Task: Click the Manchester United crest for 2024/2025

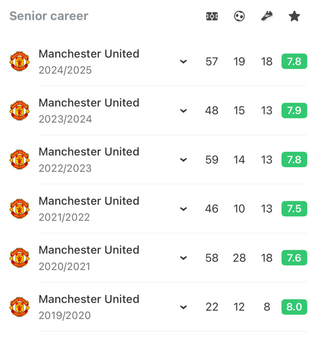Action: point(19,61)
